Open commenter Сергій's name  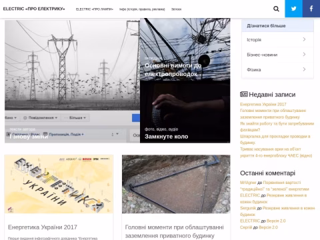pos(246,227)
